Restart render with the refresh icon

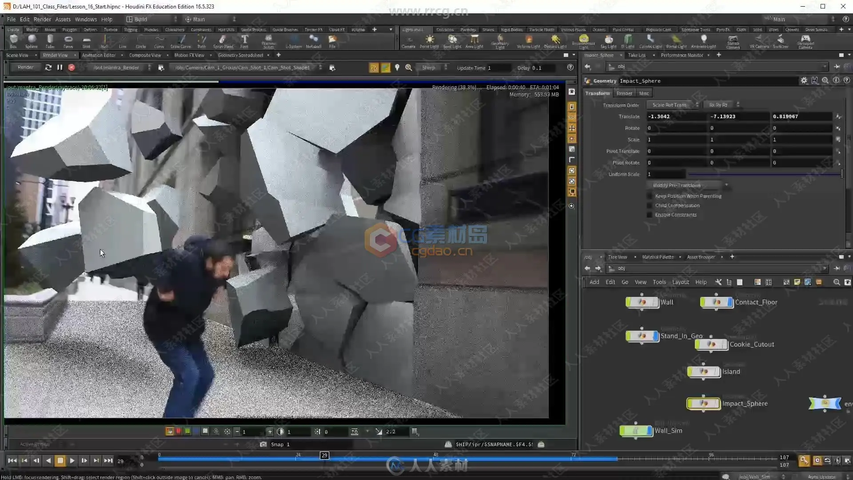click(x=48, y=68)
